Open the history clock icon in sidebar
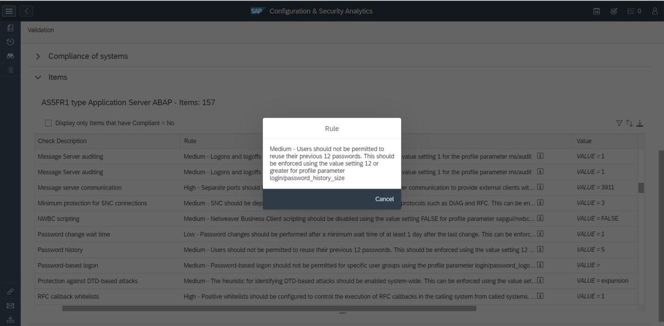Image resolution: width=664 pixels, height=326 pixels. click(x=10, y=42)
